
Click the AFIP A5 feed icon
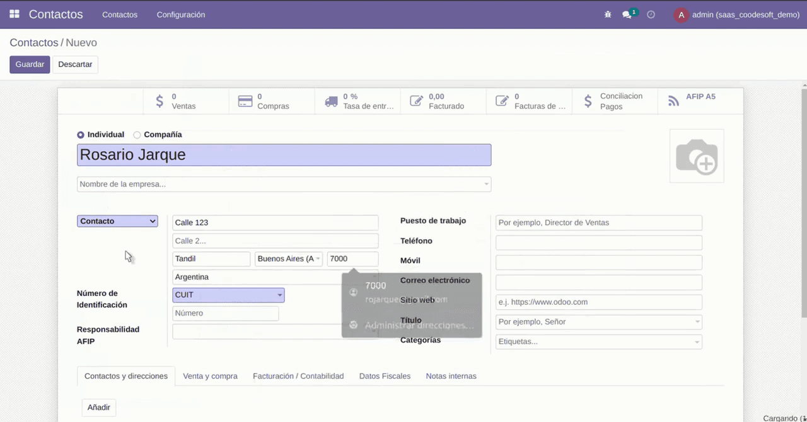click(x=674, y=101)
